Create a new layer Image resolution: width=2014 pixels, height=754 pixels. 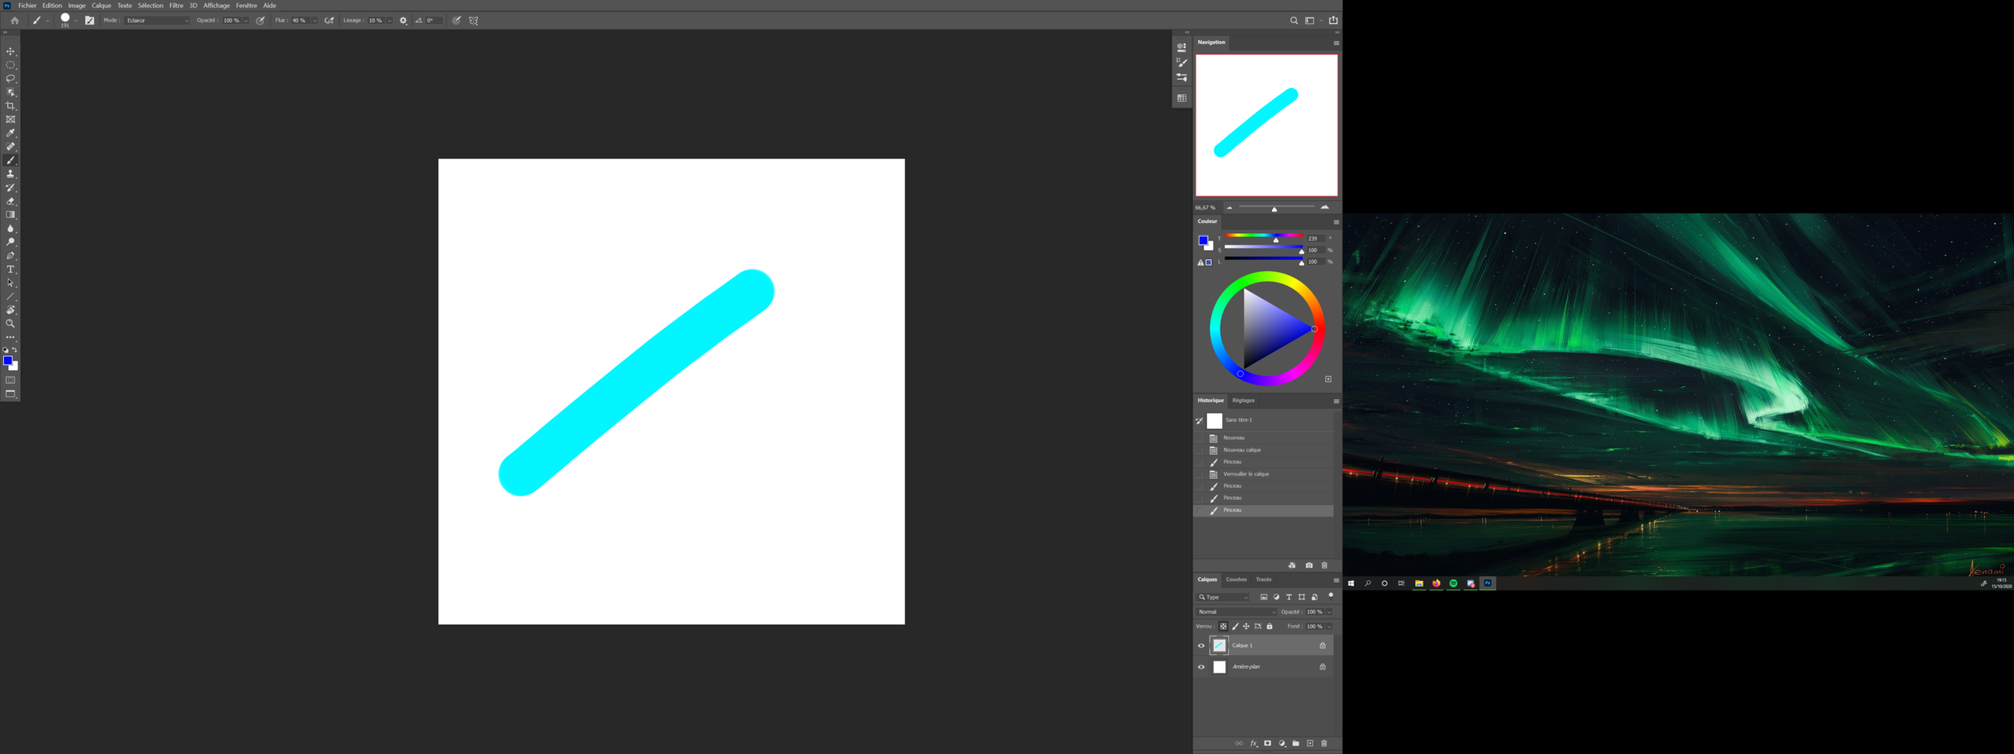(1309, 743)
